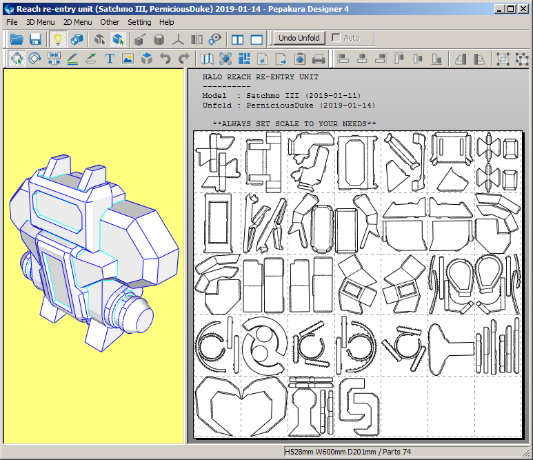This screenshot has width=533, height=460.
Task: Click the gray cylinder solid view icon
Action: (x=159, y=39)
